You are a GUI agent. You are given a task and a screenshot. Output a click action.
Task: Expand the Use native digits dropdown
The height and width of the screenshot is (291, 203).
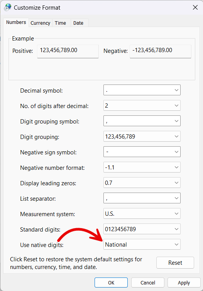click(142, 244)
